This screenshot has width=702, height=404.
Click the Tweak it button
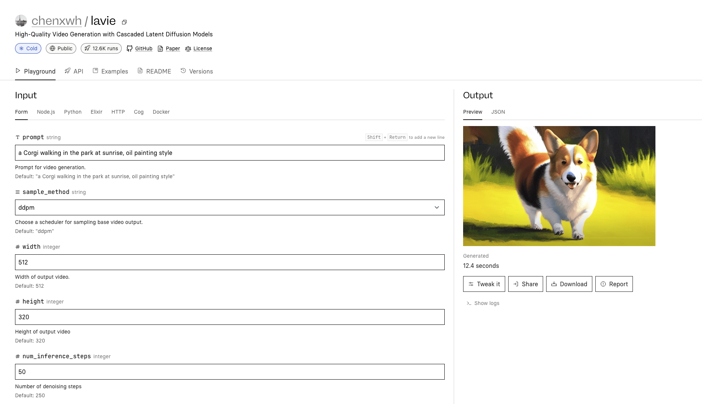[x=484, y=284]
